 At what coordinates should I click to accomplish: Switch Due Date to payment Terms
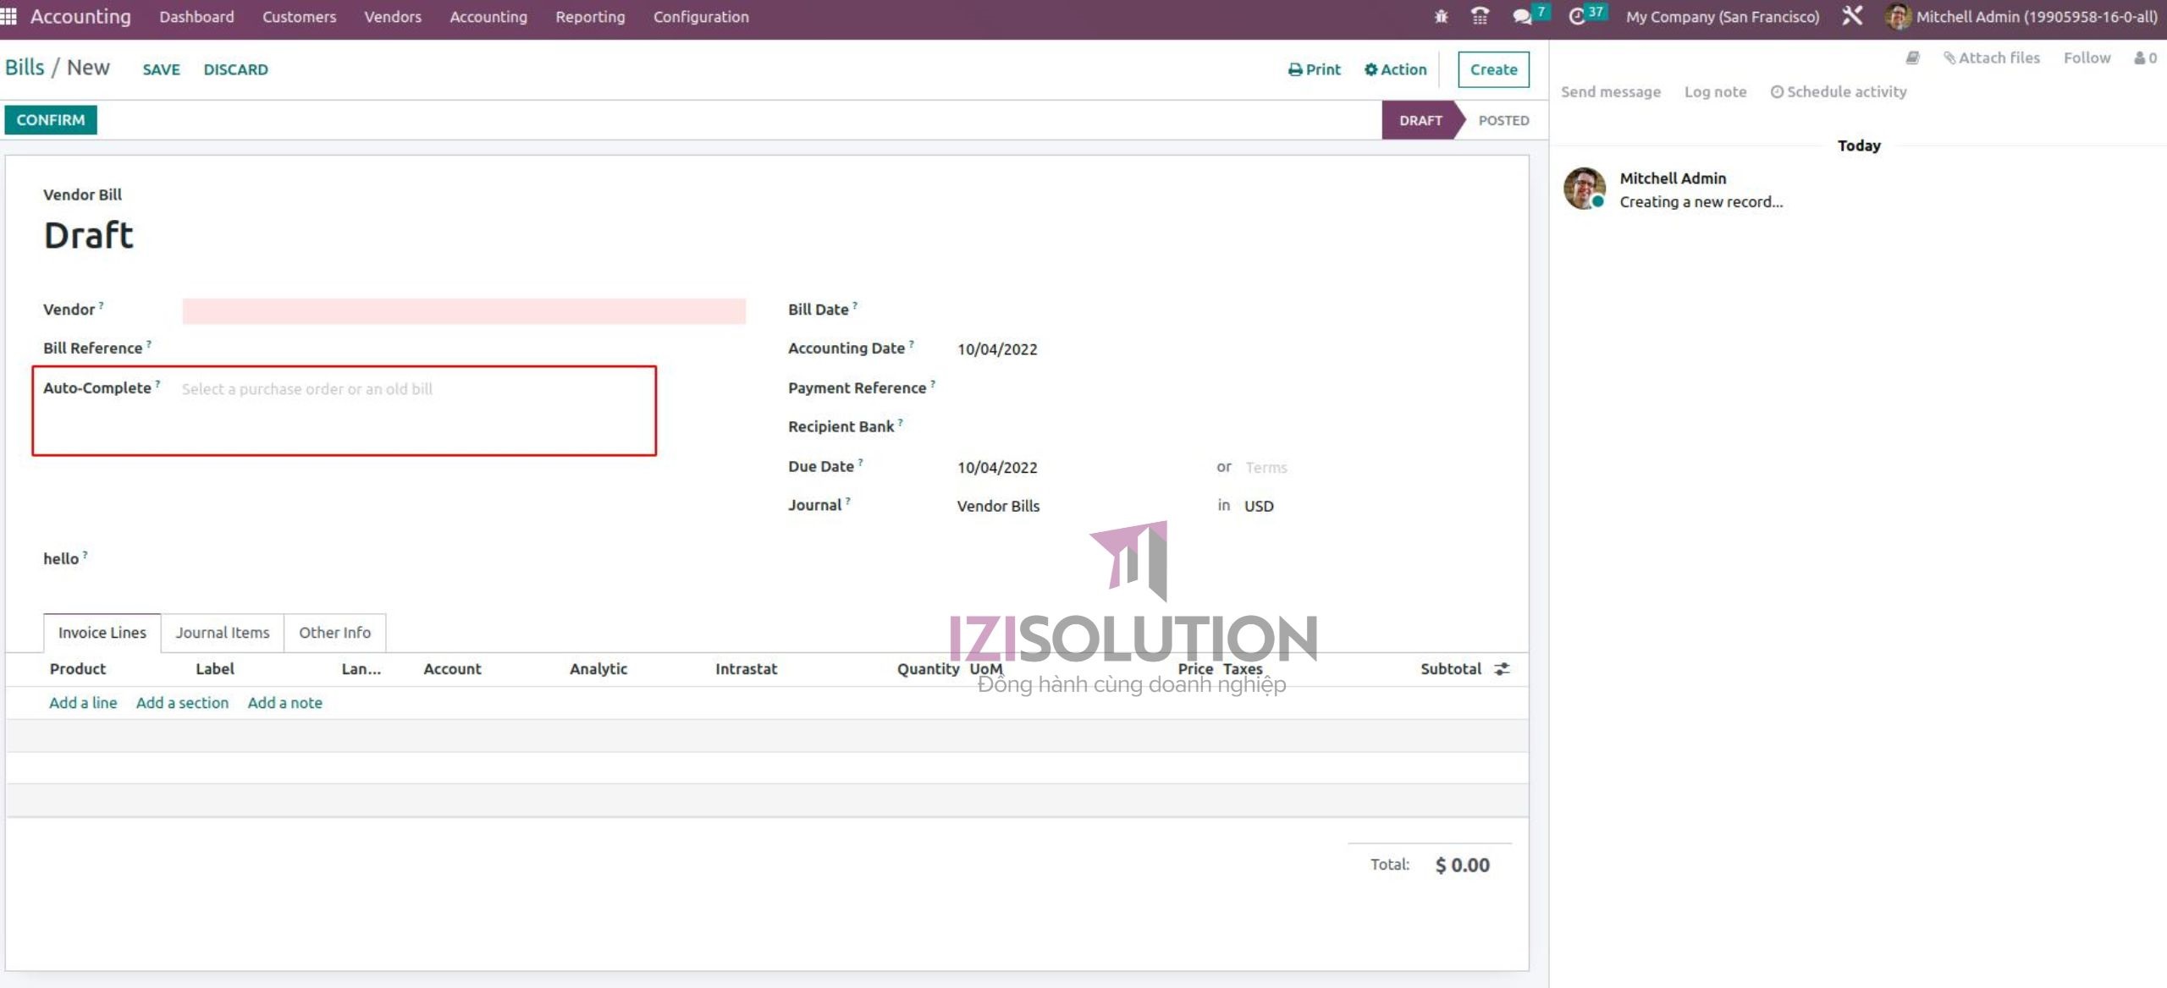coord(1266,467)
